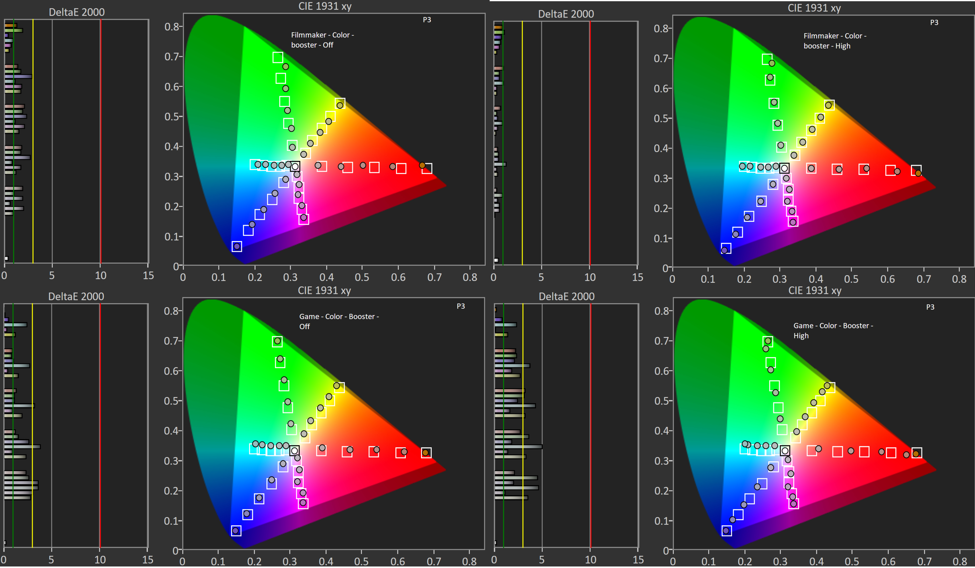The height and width of the screenshot is (568, 975).
Task: Click outermost magenta target square in Game Off chart
Action: pyautogui.click(x=303, y=504)
